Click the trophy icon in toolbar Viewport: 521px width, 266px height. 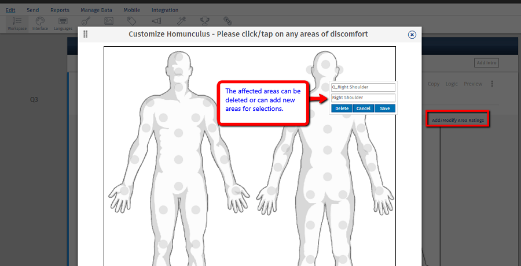pos(205,21)
